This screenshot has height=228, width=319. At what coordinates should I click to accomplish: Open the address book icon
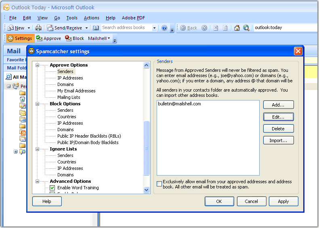(96, 28)
